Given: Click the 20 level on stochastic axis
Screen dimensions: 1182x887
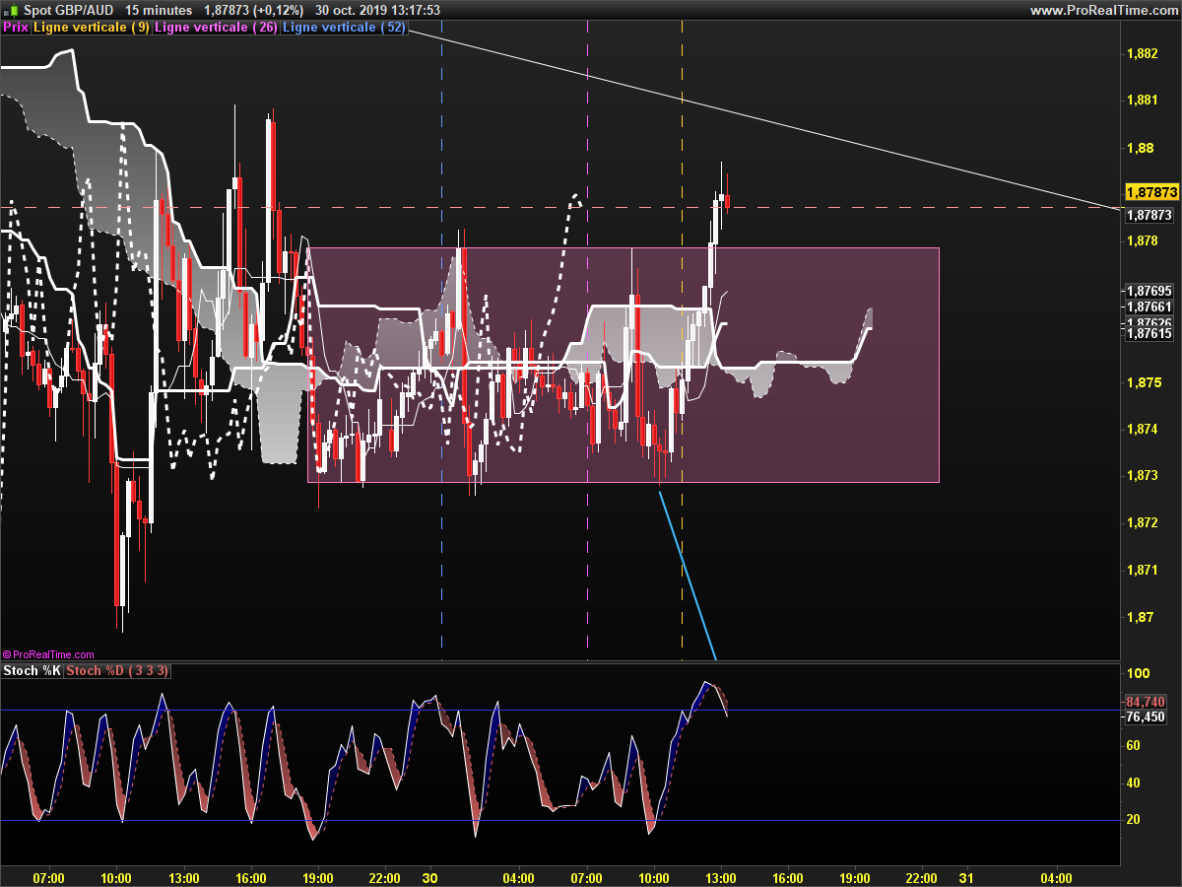Looking at the screenshot, I should 1134,820.
